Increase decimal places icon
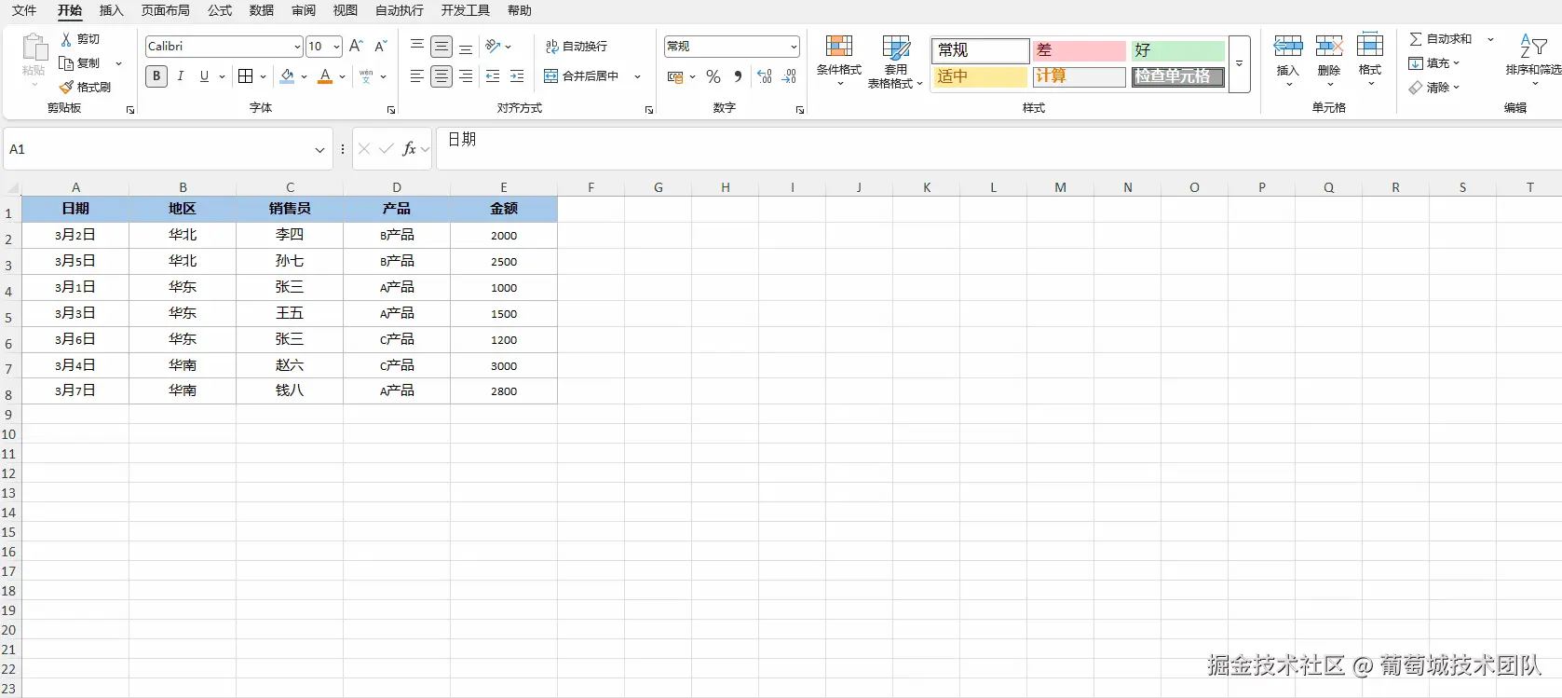1562x698 pixels. pos(765,77)
